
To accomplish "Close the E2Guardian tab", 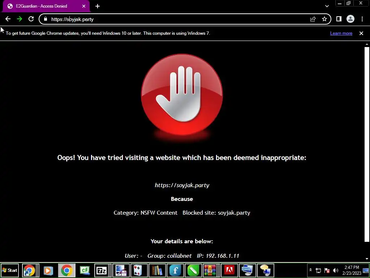I will point(84,6).
